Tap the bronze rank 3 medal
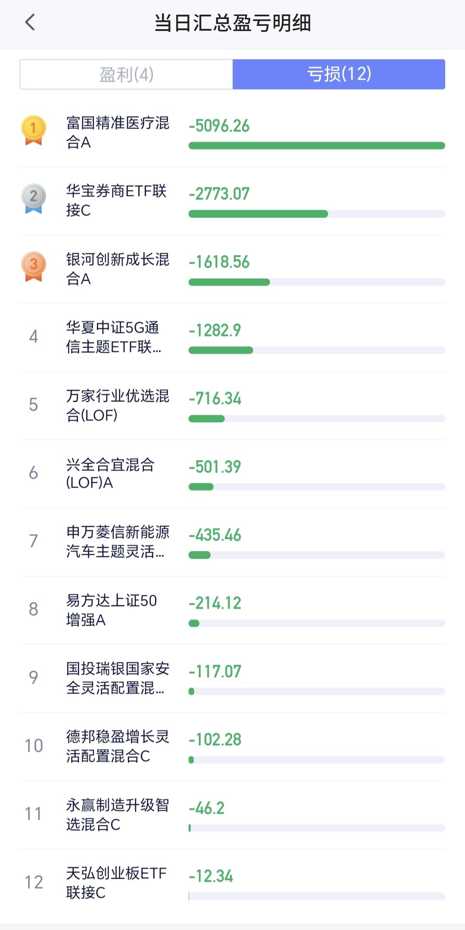 34,267
